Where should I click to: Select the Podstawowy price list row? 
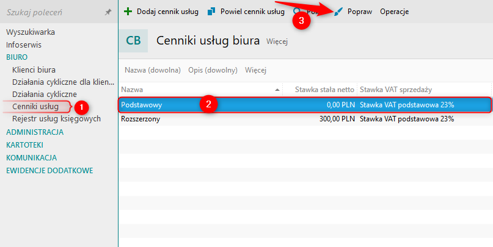tap(305, 105)
